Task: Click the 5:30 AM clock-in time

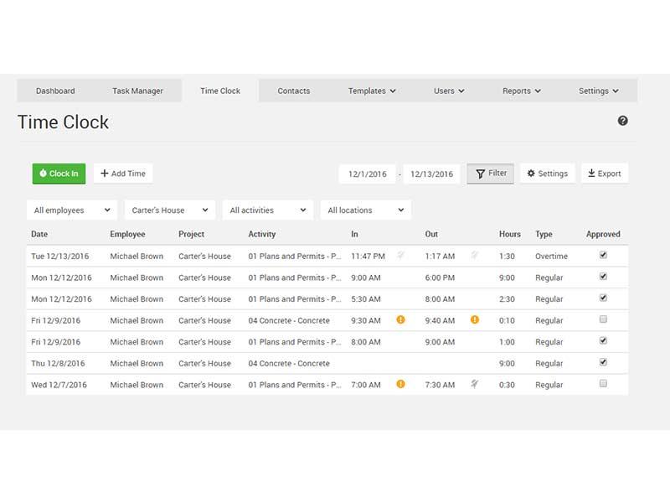Action: pyautogui.click(x=366, y=299)
